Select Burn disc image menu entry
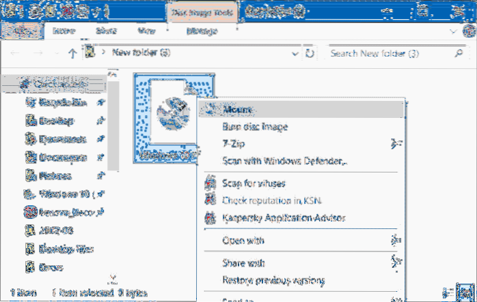 254,127
